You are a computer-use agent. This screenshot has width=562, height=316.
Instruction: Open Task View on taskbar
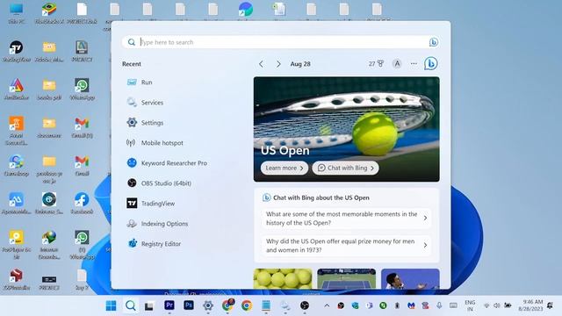click(149, 306)
